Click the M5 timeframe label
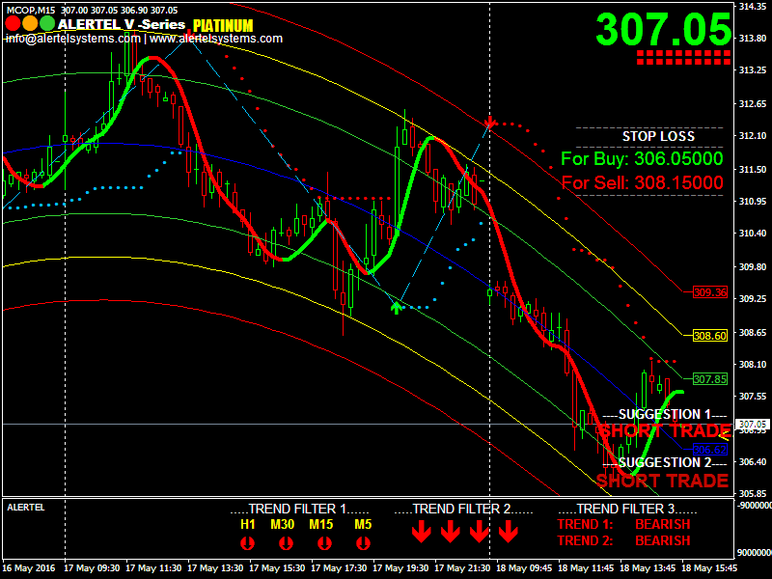772x579 pixels. 363,524
